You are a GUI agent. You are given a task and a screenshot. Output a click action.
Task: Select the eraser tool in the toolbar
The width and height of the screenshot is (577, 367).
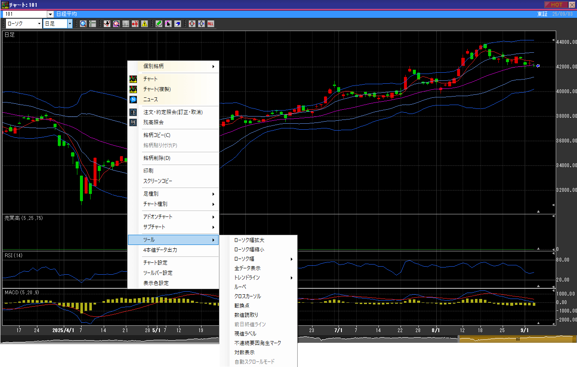point(177,24)
